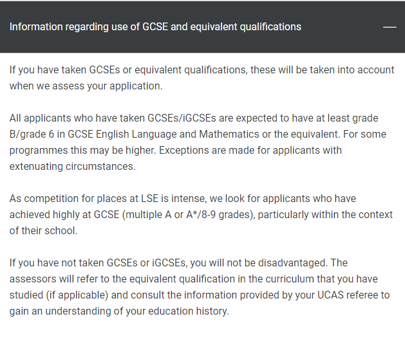
Task: Click the paragraph starting 'If you have taken GCSEs'
Action: [x=202, y=78]
